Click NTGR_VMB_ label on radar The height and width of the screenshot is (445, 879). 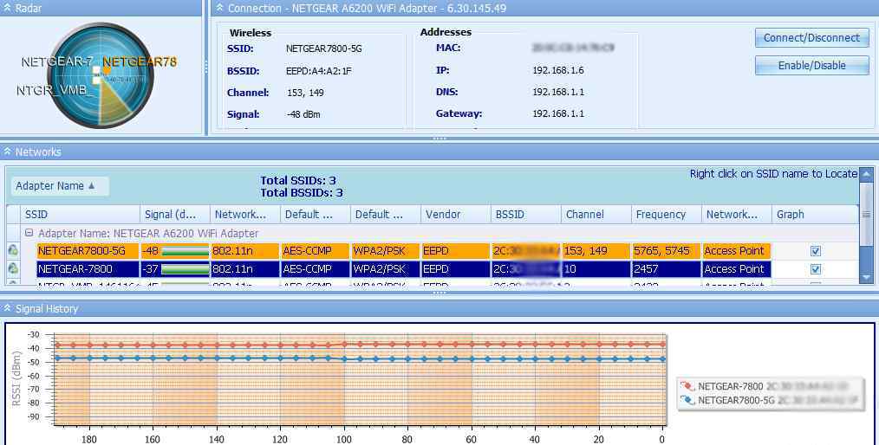coord(55,90)
